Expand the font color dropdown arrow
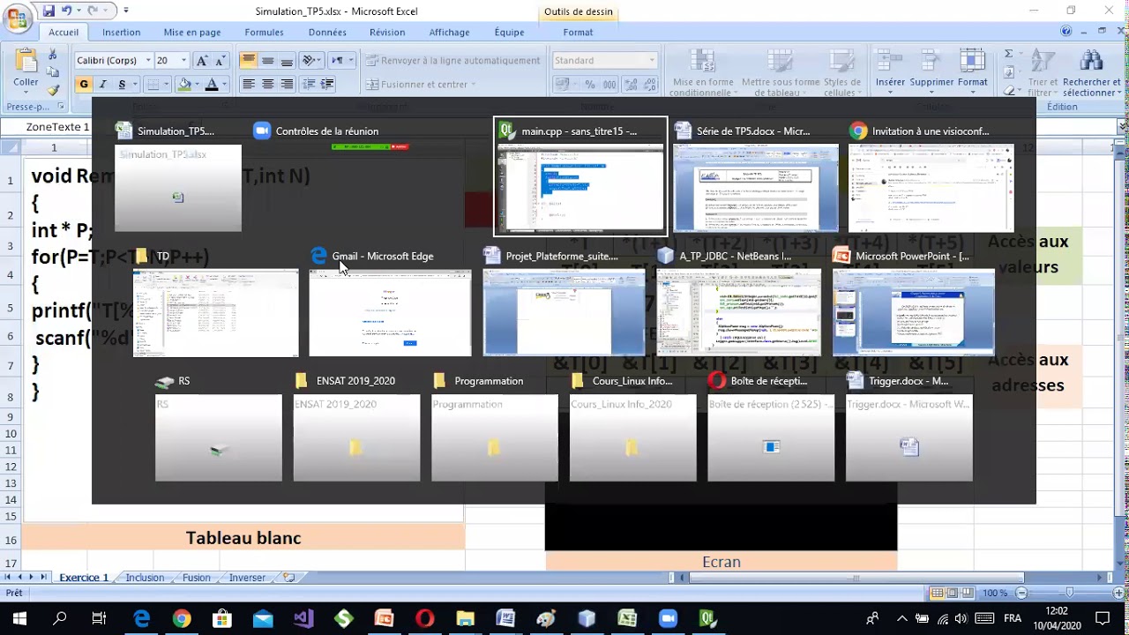Screen dimensions: 1129x635 pyautogui.click(x=225, y=85)
